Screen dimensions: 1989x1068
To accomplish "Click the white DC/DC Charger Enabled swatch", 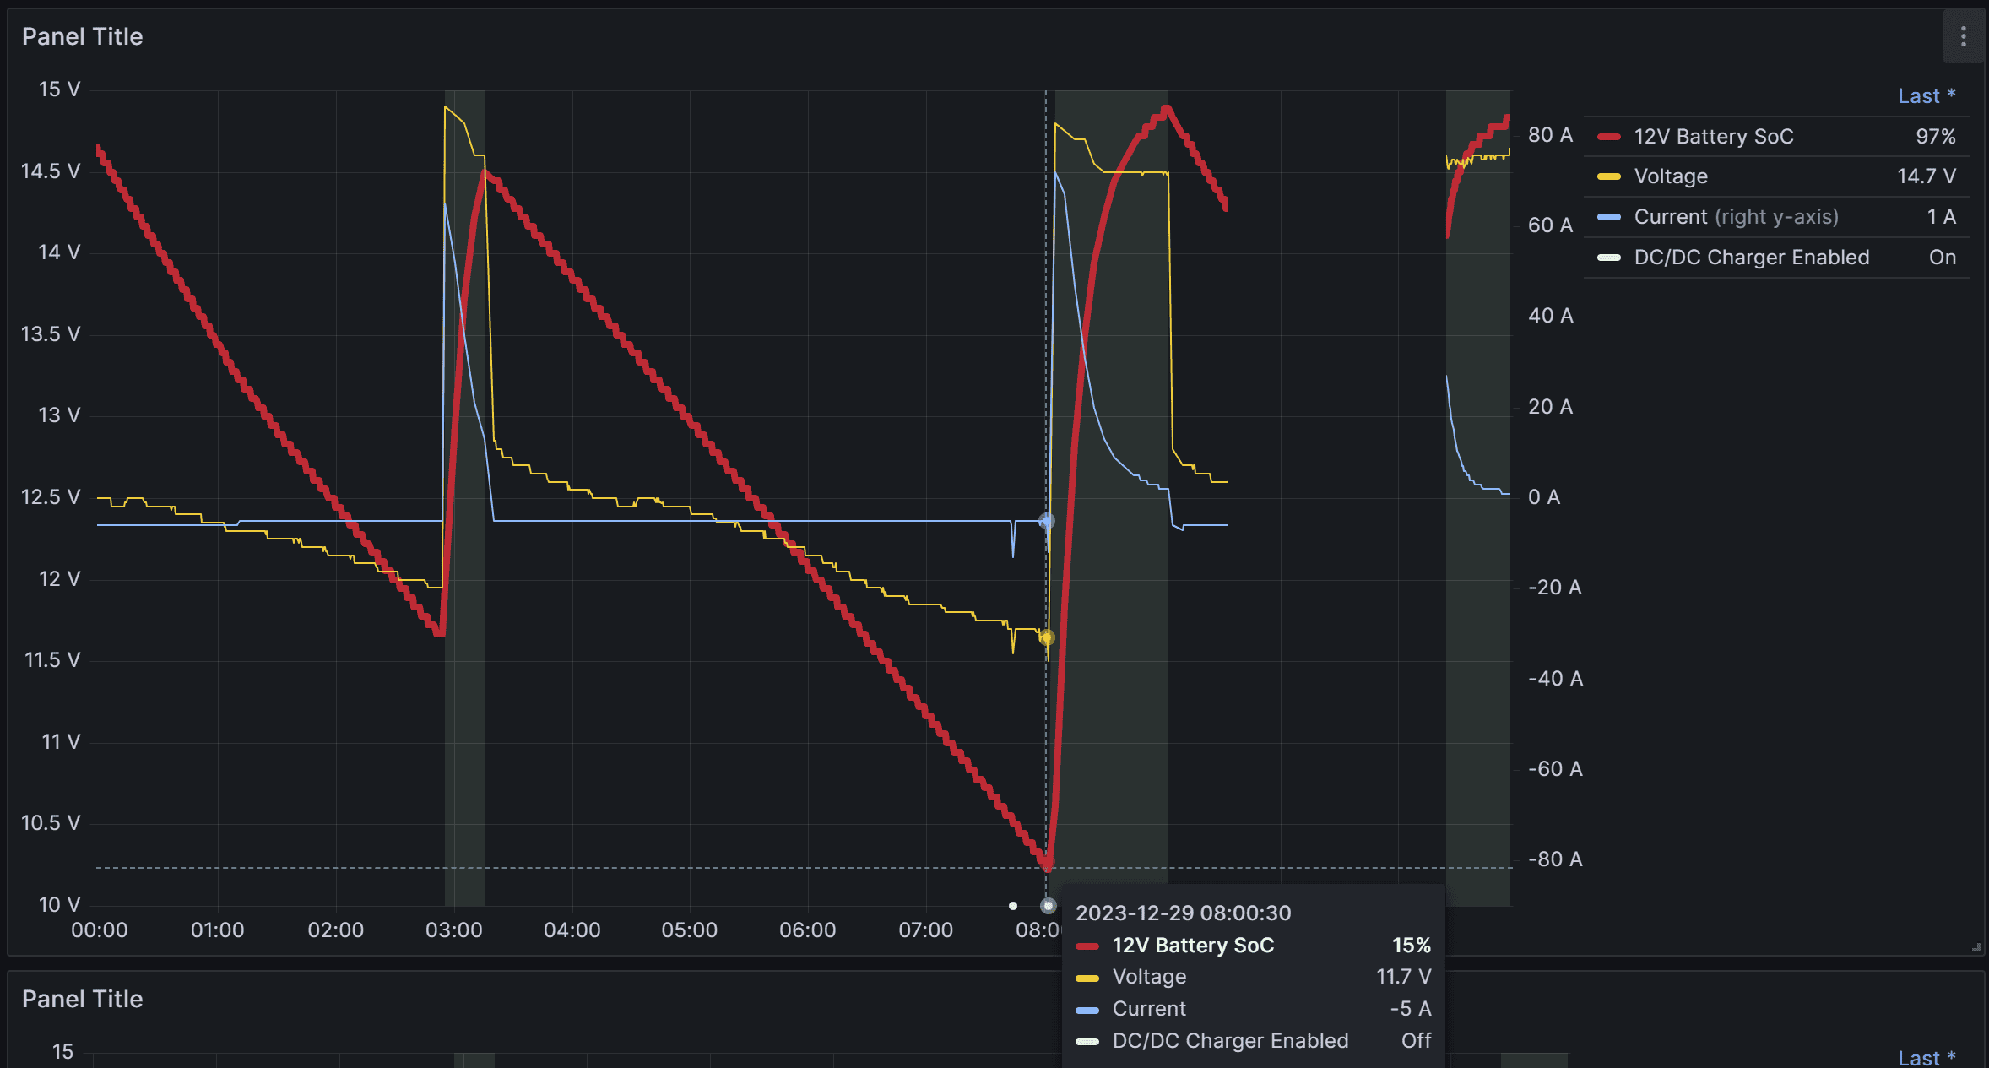I will pyautogui.click(x=1609, y=258).
